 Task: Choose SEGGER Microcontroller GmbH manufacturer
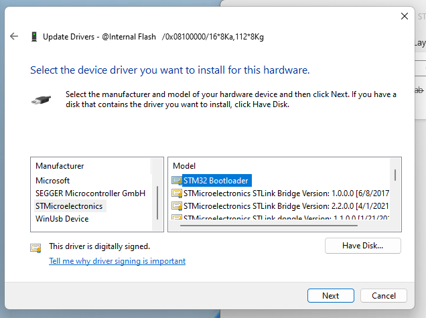(90, 193)
